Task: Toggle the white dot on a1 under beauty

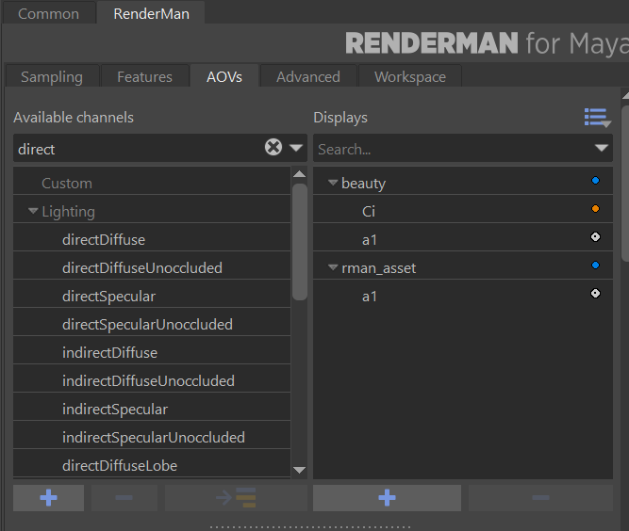Action: pyautogui.click(x=595, y=237)
